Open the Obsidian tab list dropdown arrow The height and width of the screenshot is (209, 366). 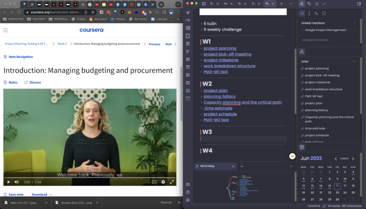click(291, 4)
